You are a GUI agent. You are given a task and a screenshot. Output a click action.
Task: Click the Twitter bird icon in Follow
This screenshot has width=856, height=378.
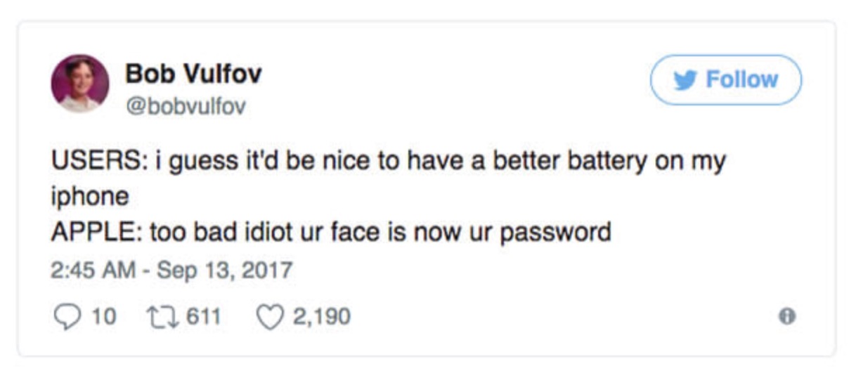685,80
